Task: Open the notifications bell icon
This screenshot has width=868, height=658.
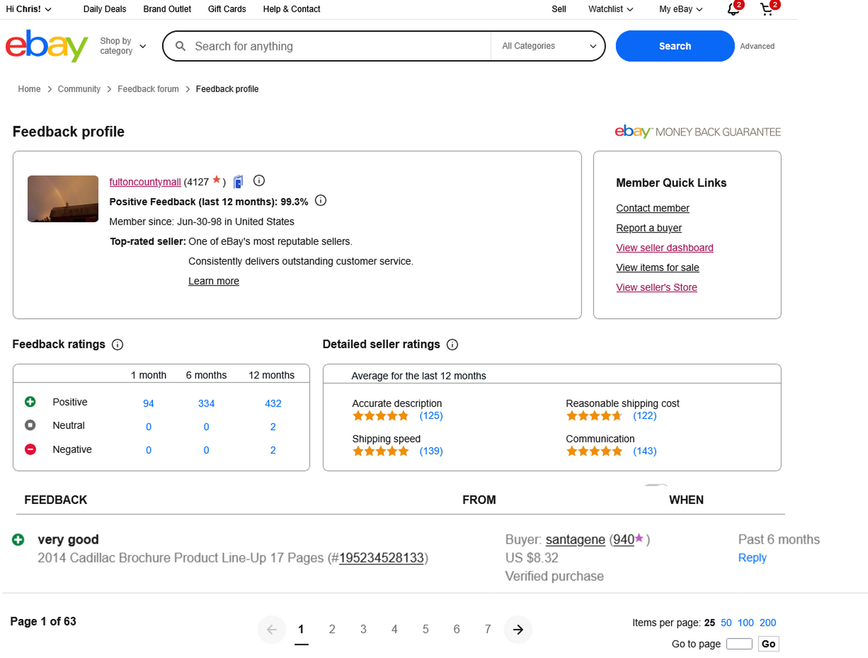Action: click(733, 9)
